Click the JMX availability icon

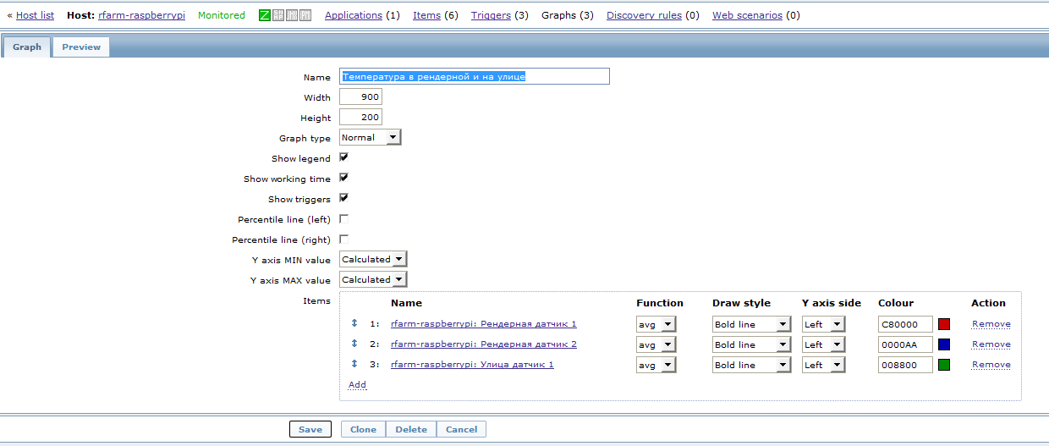[x=292, y=15]
